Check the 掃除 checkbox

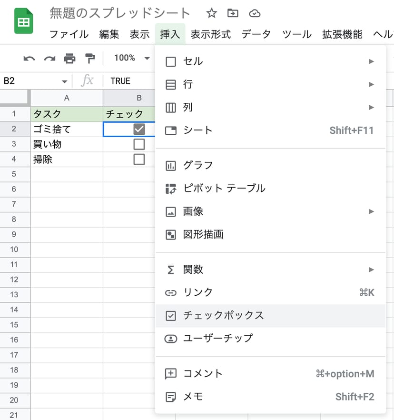(x=139, y=160)
